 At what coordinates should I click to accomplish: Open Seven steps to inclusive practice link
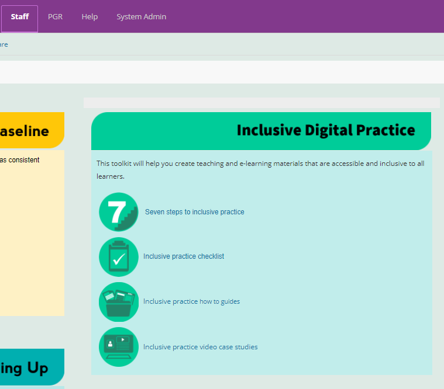(x=194, y=212)
